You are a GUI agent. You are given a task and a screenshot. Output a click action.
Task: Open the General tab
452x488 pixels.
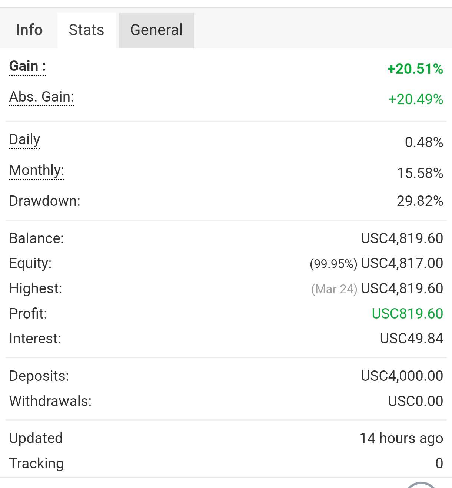click(156, 30)
